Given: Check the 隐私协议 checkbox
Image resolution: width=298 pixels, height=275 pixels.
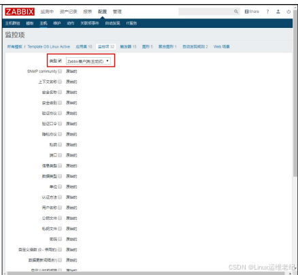Looking at the screenshot, I should tap(60, 134).
